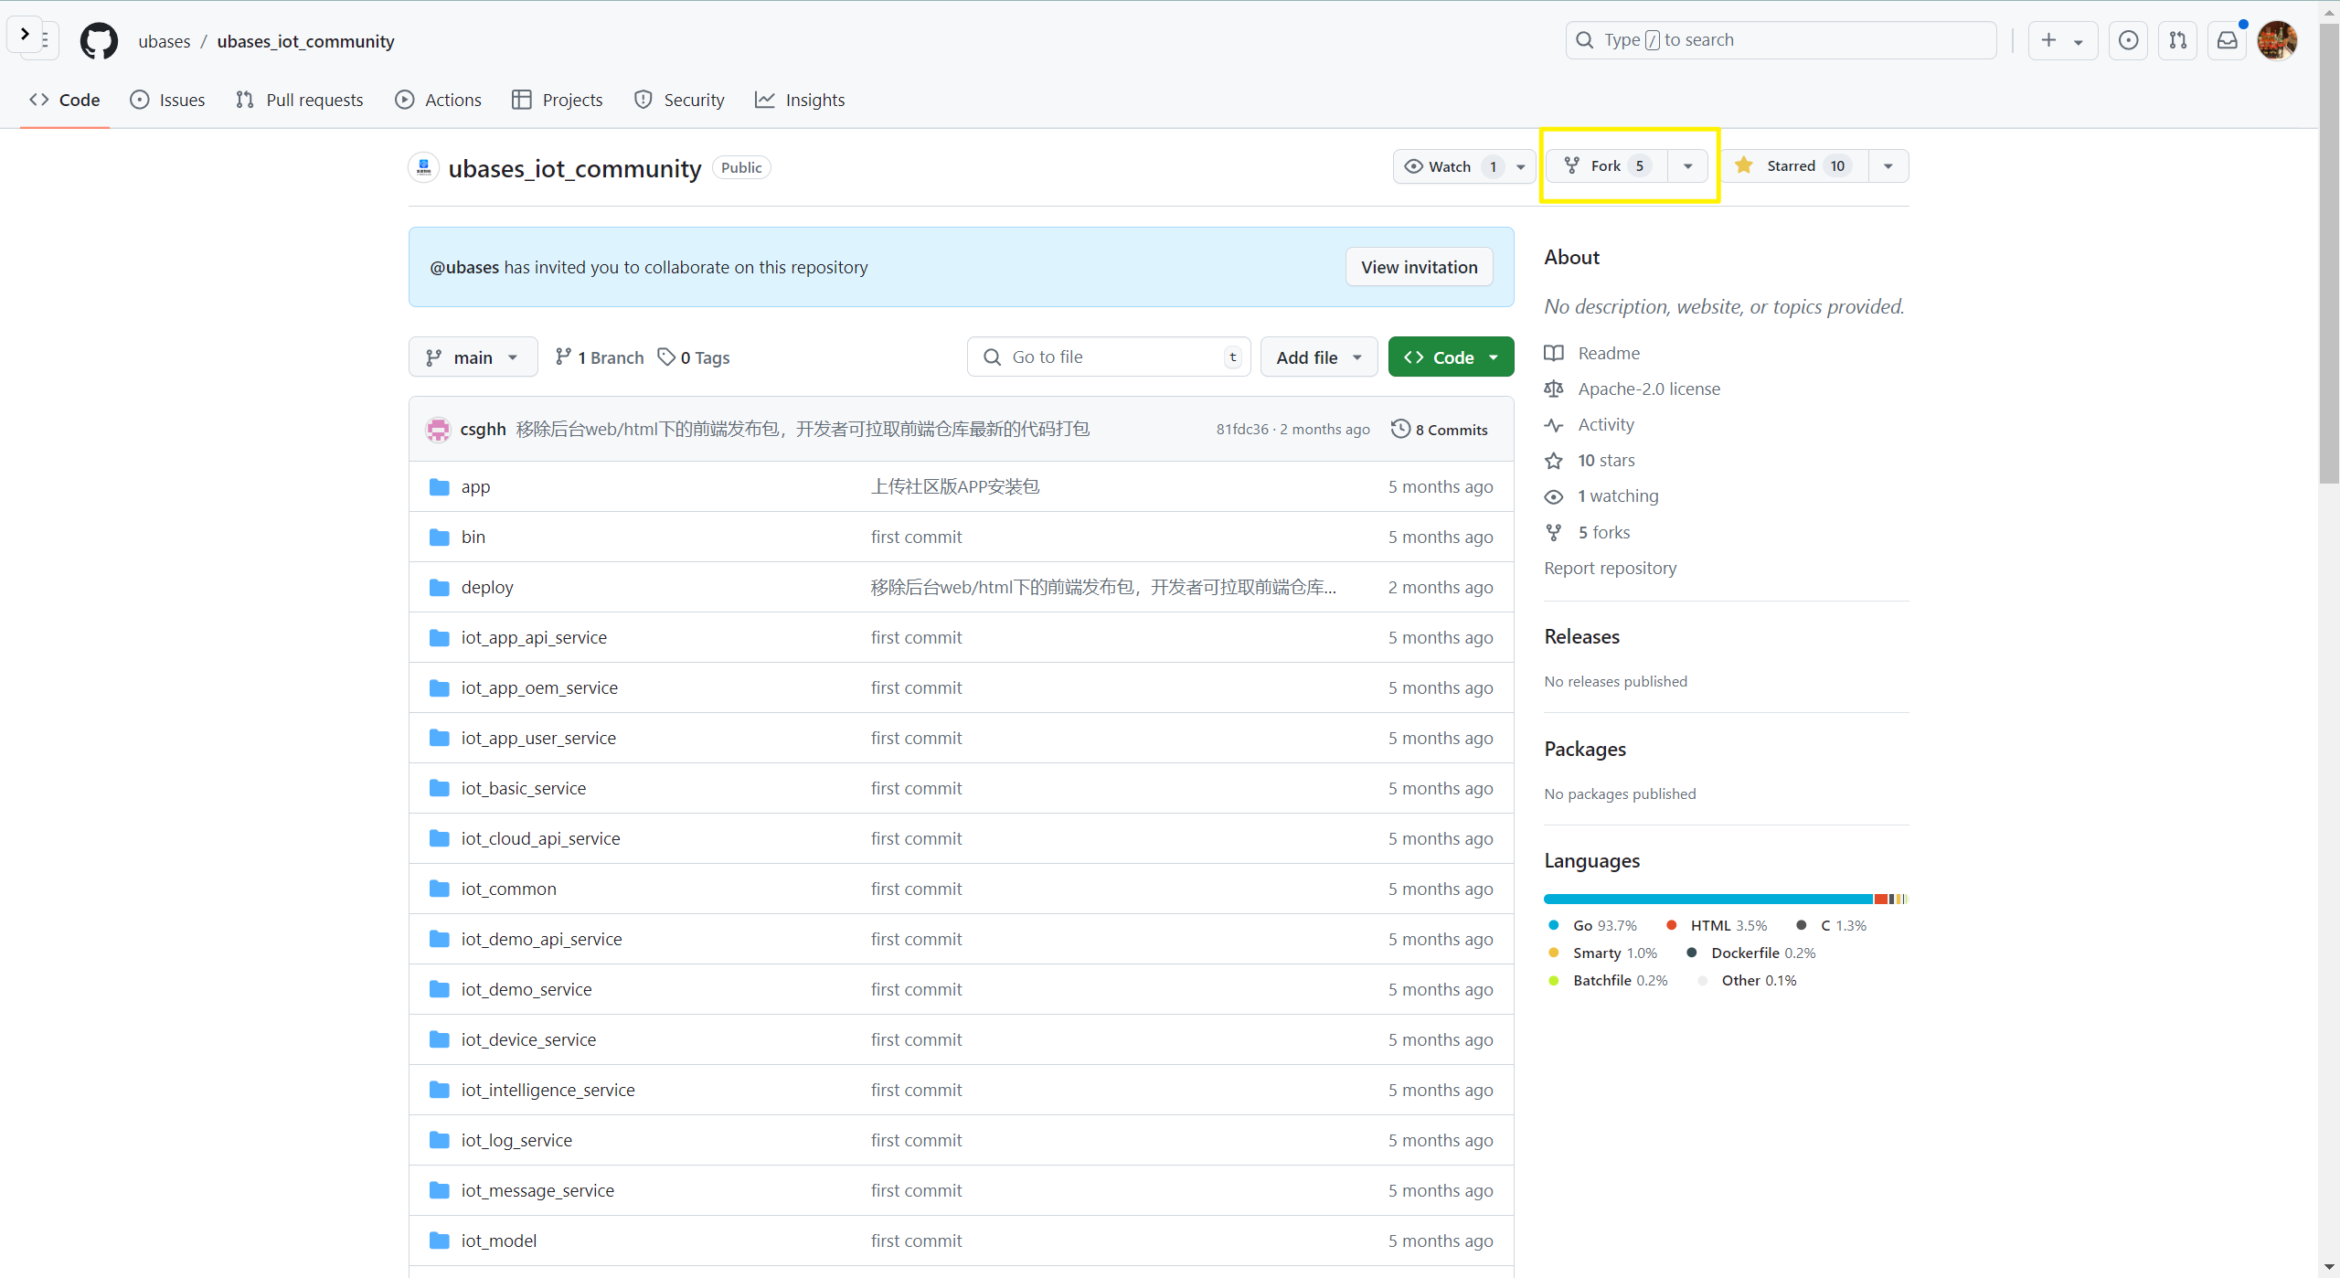The height and width of the screenshot is (1278, 2340).
Task: Open the ubases owner link in breadcrumb
Action: [x=165, y=41]
